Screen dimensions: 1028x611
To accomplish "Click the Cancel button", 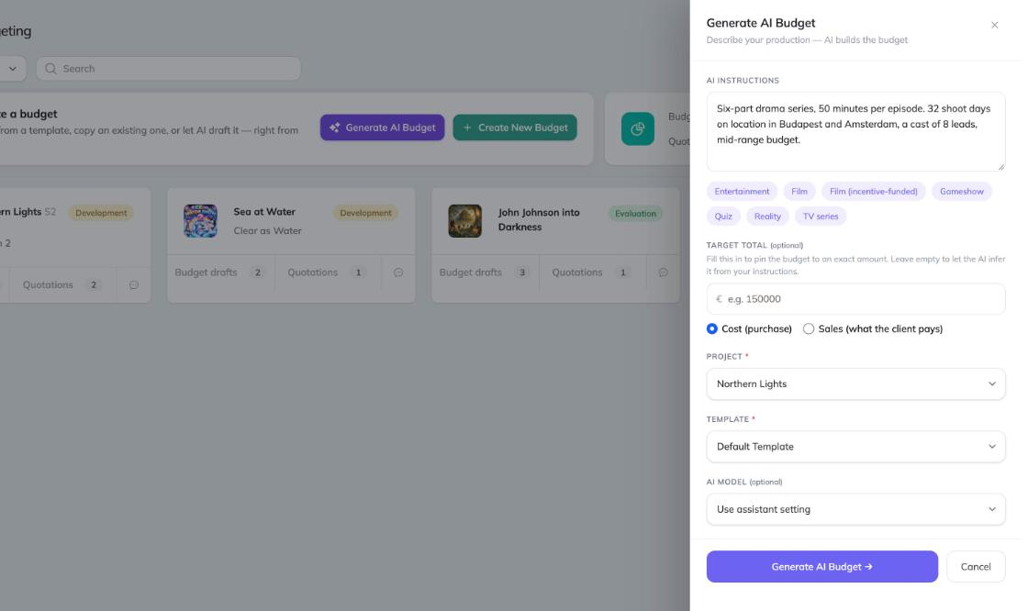I will 976,566.
